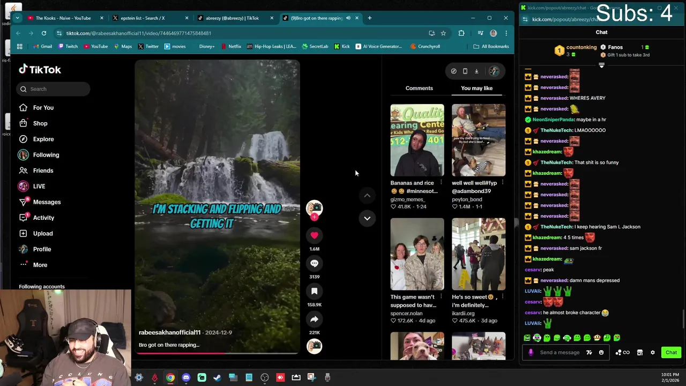Open the profile avatar in top pill
This screenshot has width=686, height=386.
[x=494, y=71]
